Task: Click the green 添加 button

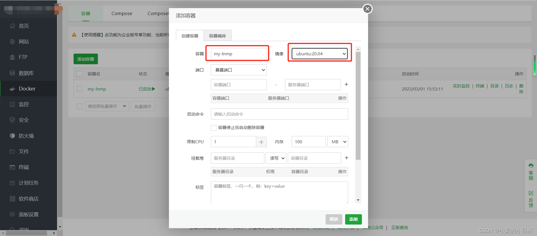Action: (x=354, y=219)
